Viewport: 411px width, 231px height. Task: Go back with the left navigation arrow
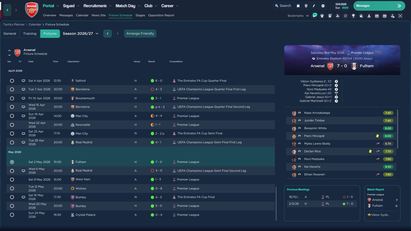coord(7,10)
